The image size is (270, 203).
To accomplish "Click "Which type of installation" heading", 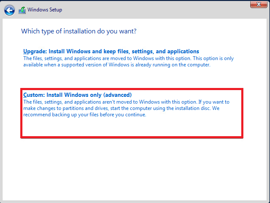I will [79, 31].
